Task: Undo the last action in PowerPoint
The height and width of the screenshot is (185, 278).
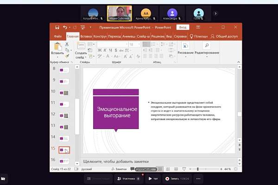Action: coord(65,27)
